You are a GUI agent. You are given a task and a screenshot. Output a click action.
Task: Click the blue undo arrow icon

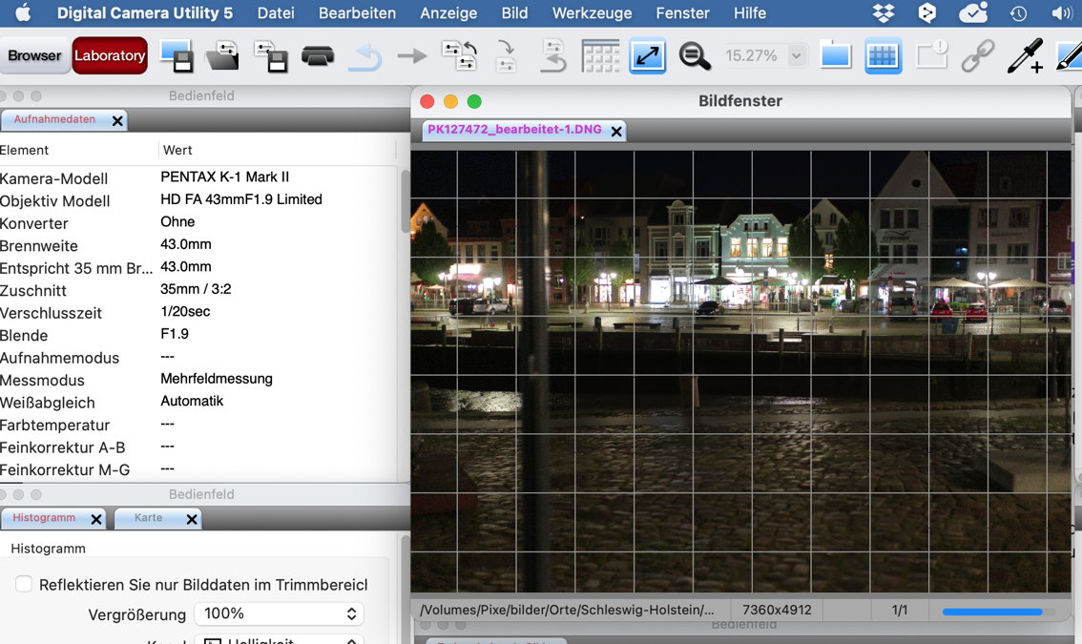tap(364, 57)
